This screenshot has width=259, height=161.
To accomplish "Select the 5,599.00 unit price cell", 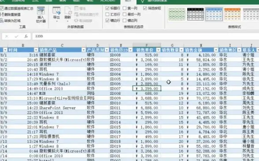I will [147, 113].
